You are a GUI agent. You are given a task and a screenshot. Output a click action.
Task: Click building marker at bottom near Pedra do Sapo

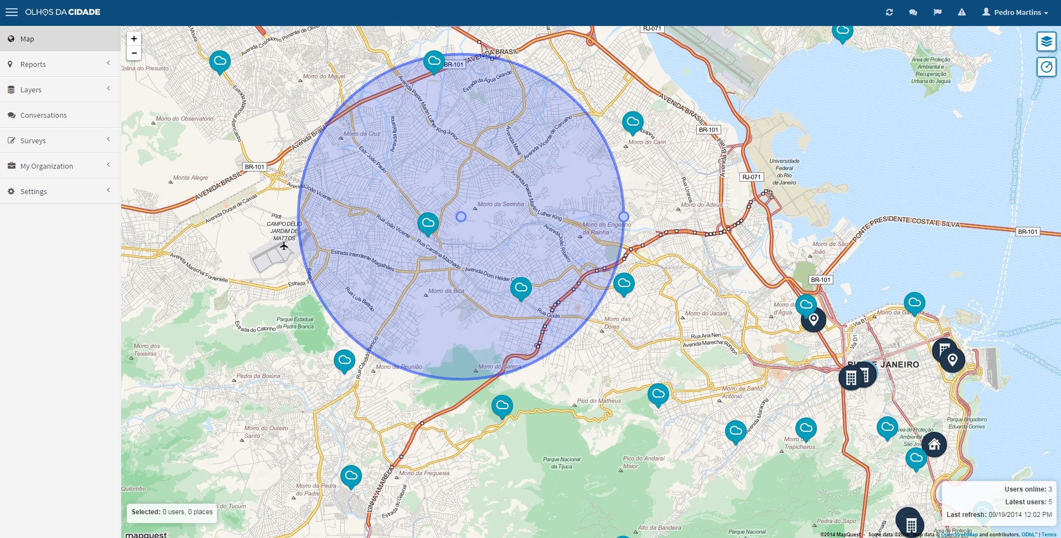click(x=911, y=525)
